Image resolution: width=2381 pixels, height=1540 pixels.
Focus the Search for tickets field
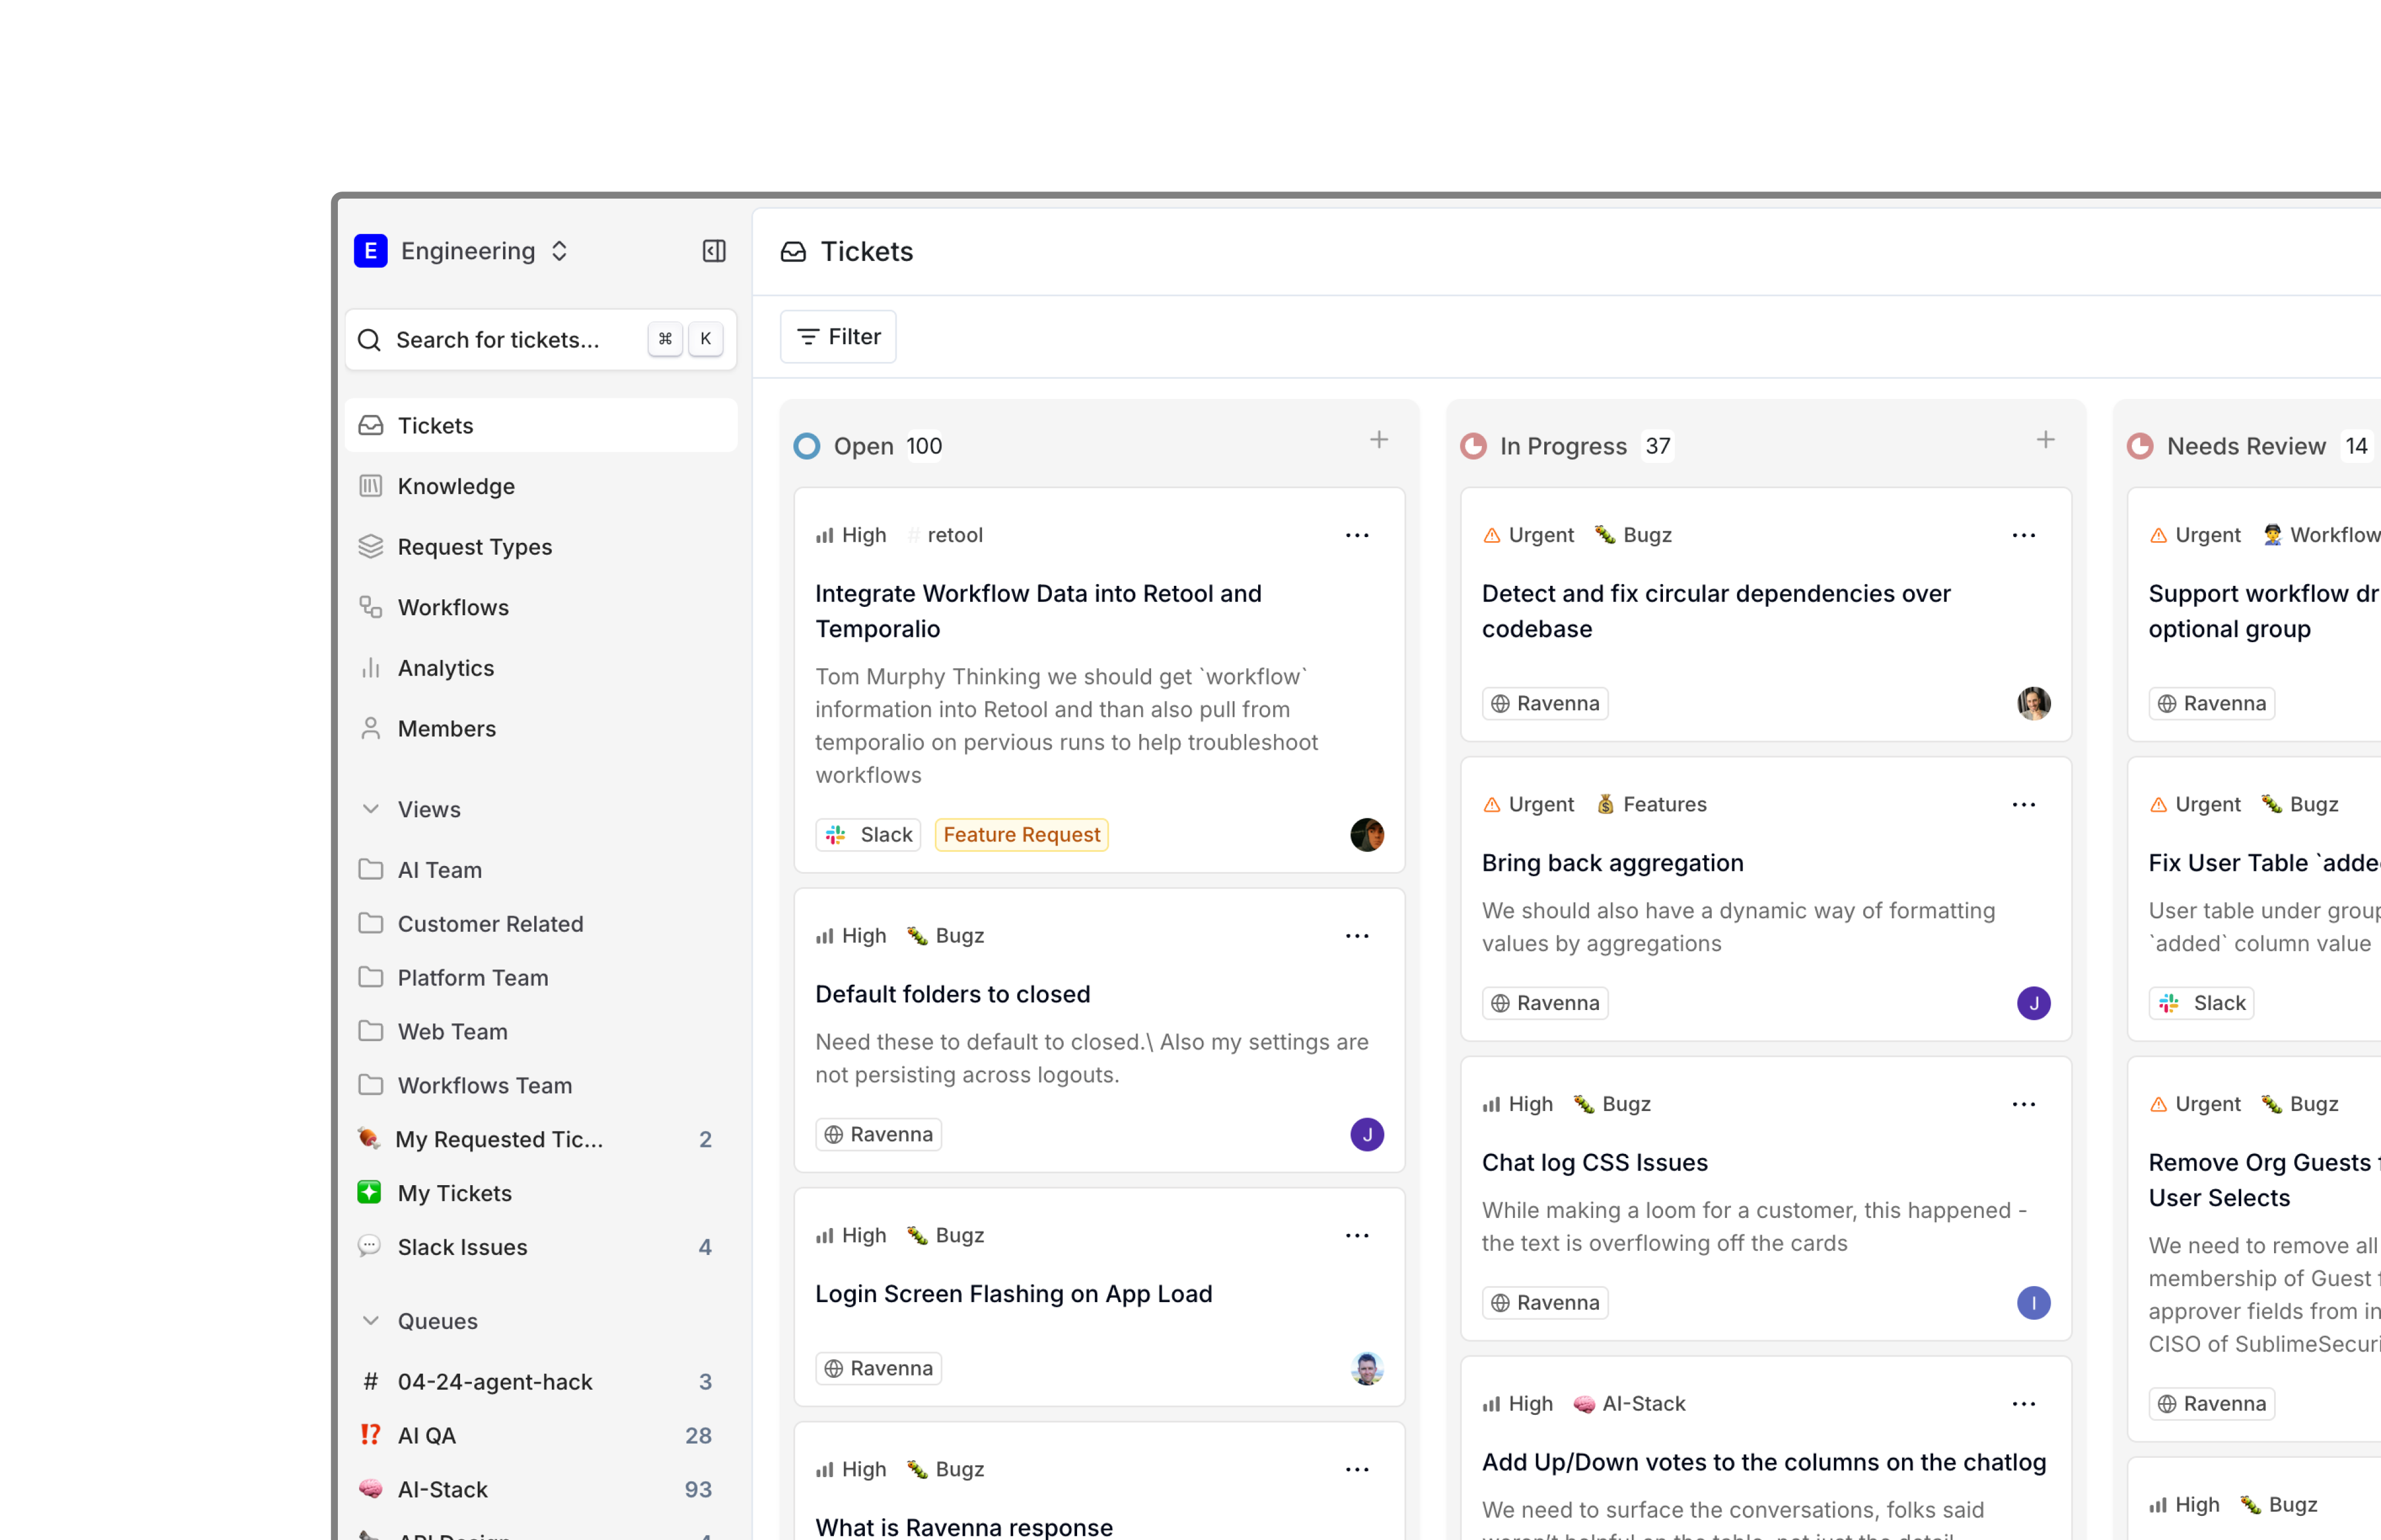coord(541,340)
